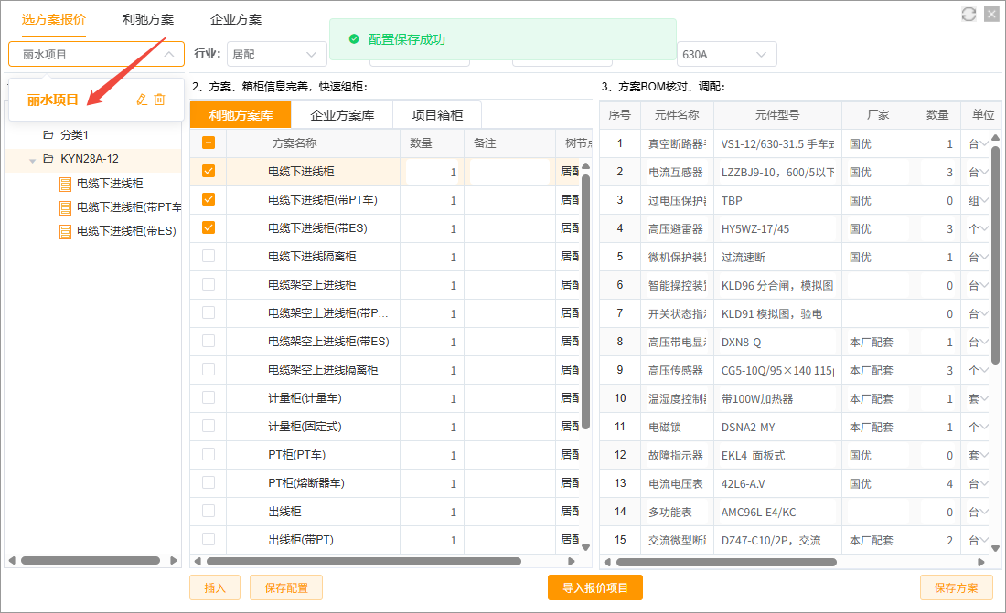Click document icon of 电缆下进线柜(带PT车) tree node
Image resolution: width=1006 pixels, height=613 pixels.
65,207
